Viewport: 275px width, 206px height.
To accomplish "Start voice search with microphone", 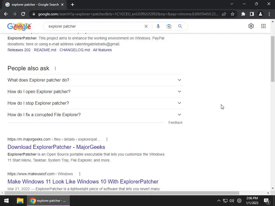I will 158,26.
